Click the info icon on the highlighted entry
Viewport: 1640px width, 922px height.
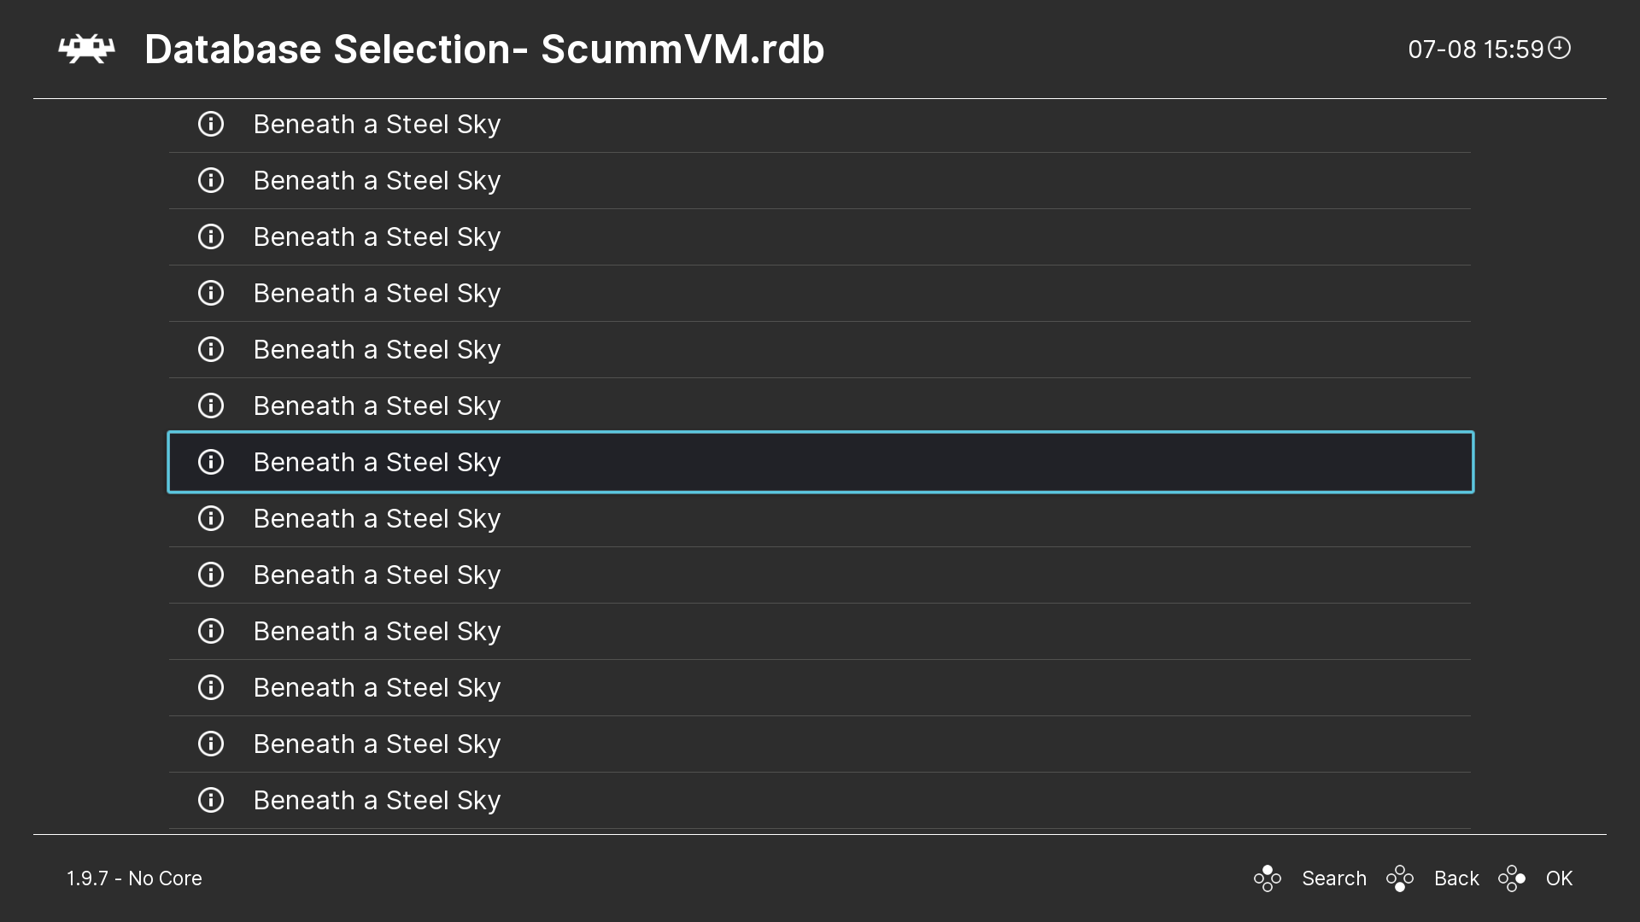(x=210, y=462)
